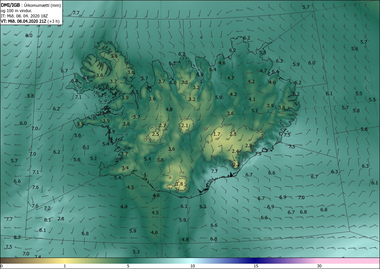This screenshot has width=380, height=269.
Task: Click the '5' label on the color scale
Action: click(128, 266)
